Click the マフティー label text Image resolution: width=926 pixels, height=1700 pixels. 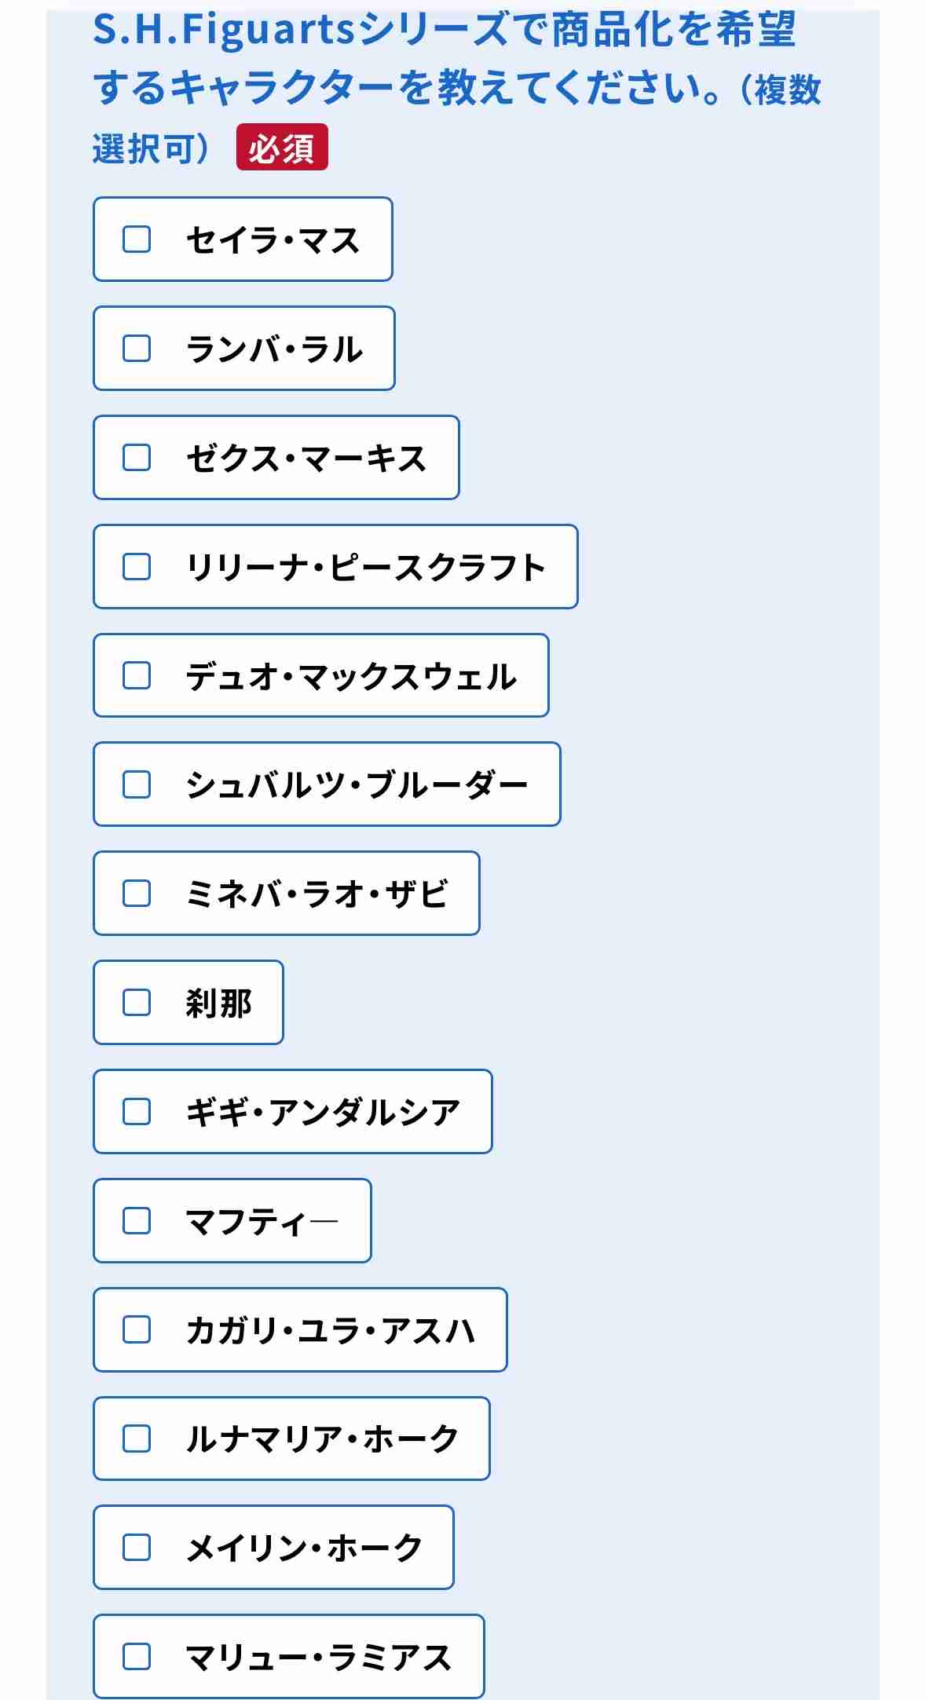pyautogui.click(x=262, y=1222)
